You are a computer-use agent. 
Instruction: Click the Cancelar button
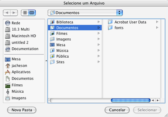click(x=117, y=110)
